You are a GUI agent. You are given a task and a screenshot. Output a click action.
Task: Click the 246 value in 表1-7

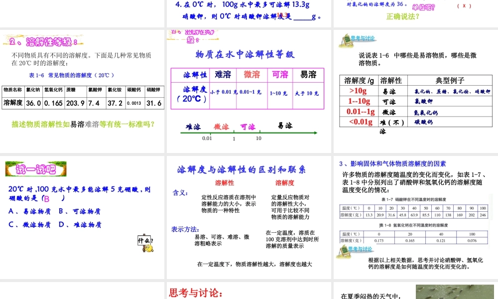483,215
